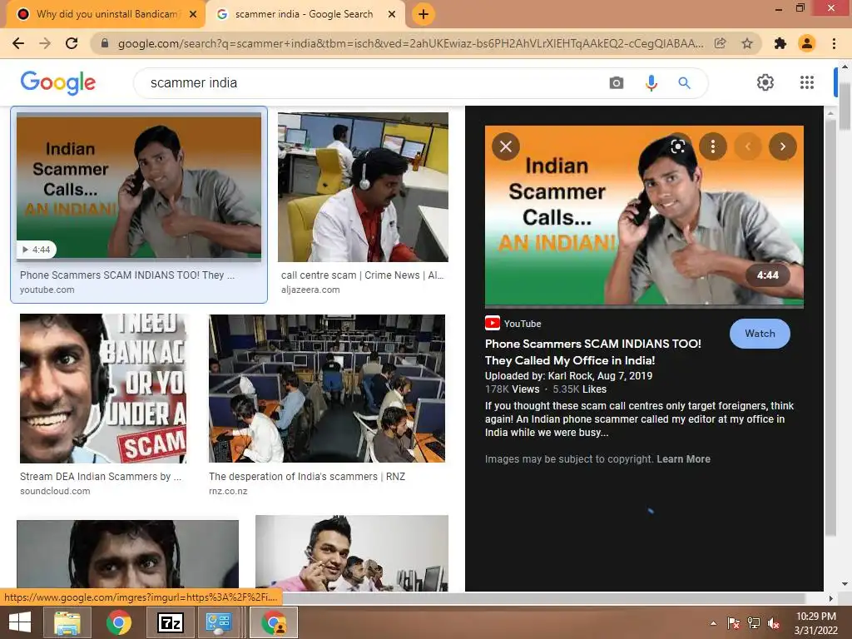Open the rnz.co.nz source link
This screenshot has height=639, width=852.
click(x=228, y=491)
